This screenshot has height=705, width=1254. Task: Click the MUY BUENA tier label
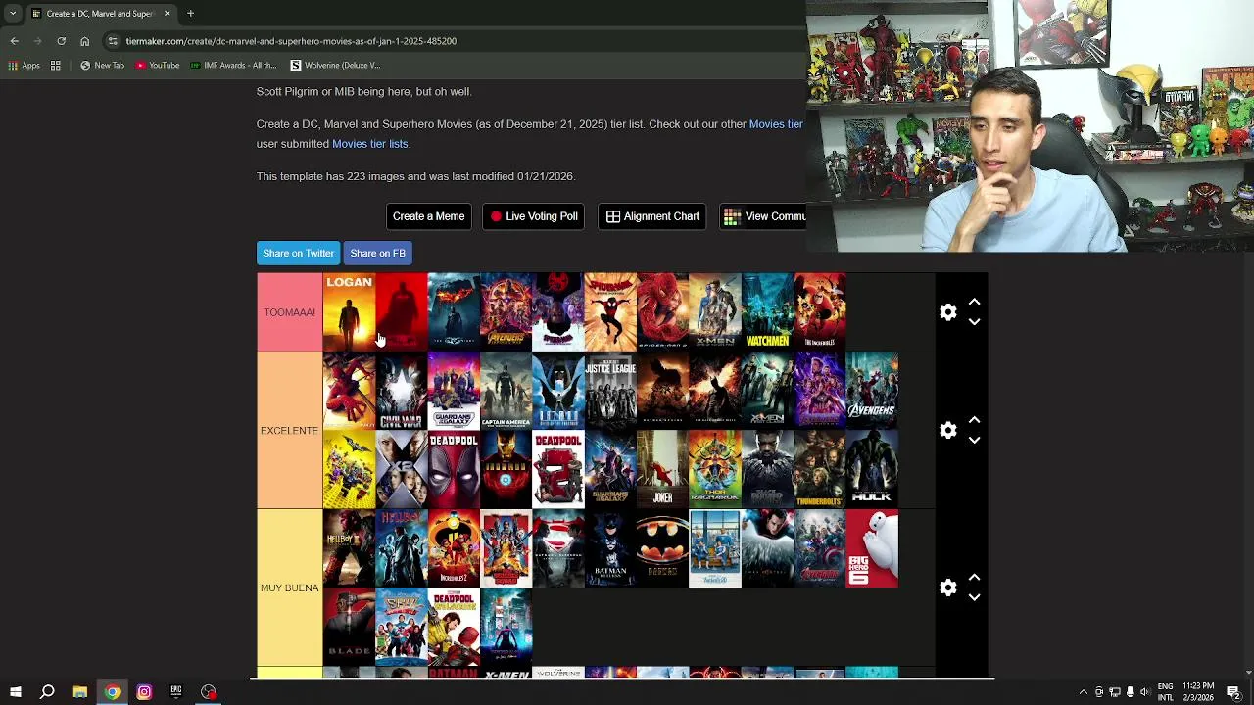coord(289,587)
